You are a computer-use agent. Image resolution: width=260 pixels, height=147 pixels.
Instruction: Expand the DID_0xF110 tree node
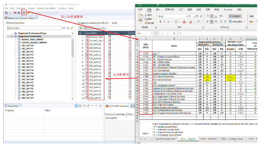click(16, 46)
